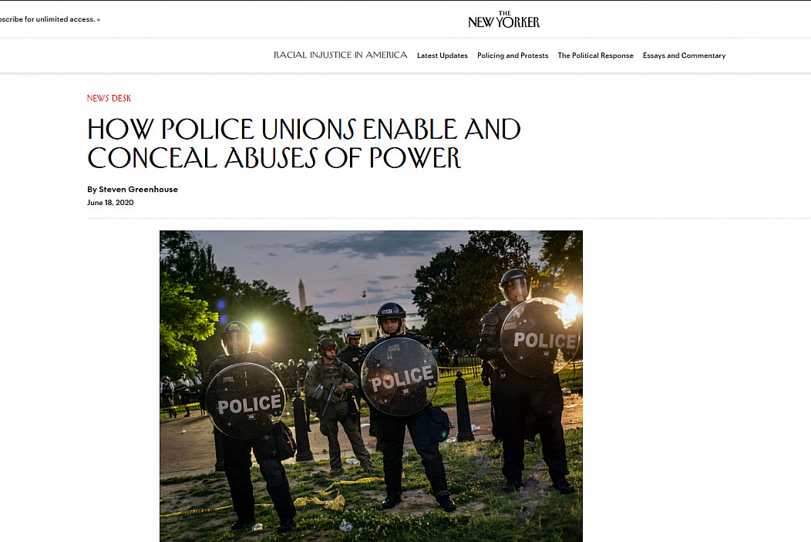811x542 pixels.
Task: Select Policing and Protests nav item
Action: point(513,56)
